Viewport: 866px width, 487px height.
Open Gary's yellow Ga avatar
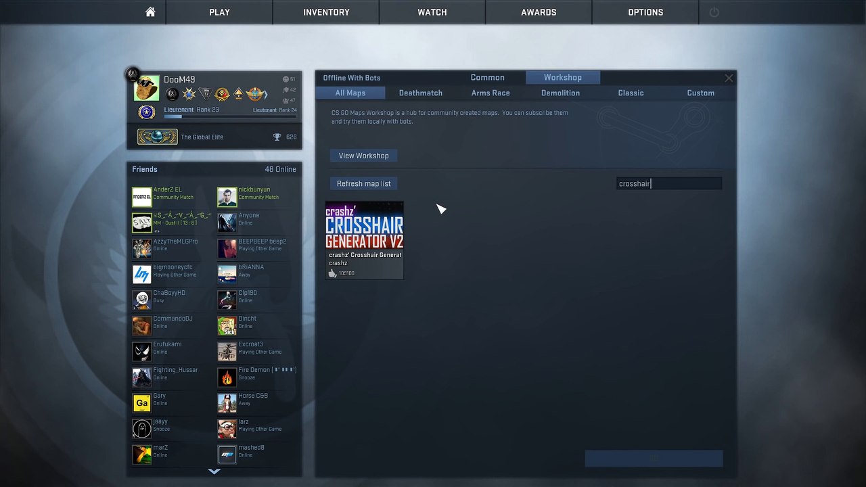tap(141, 403)
